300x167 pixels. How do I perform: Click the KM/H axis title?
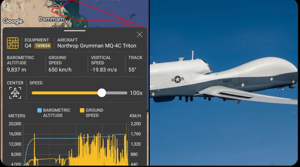[135, 116]
